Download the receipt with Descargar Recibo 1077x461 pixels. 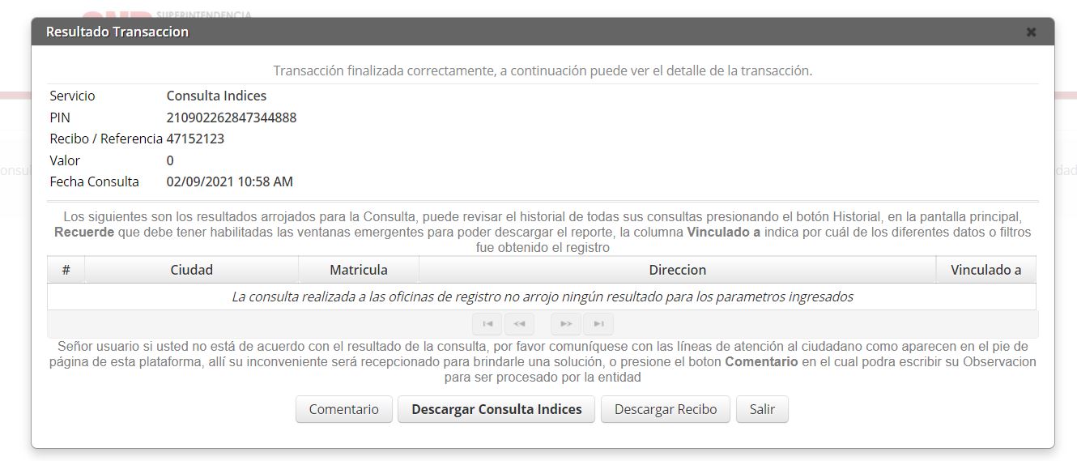pyautogui.click(x=665, y=409)
